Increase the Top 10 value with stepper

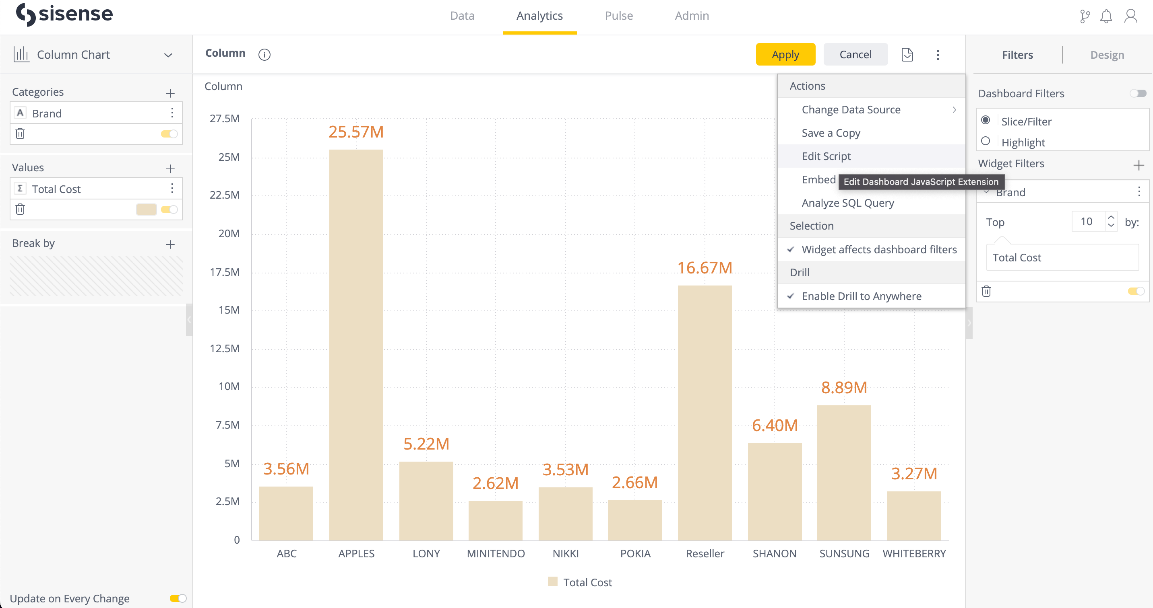[1112, 216]
